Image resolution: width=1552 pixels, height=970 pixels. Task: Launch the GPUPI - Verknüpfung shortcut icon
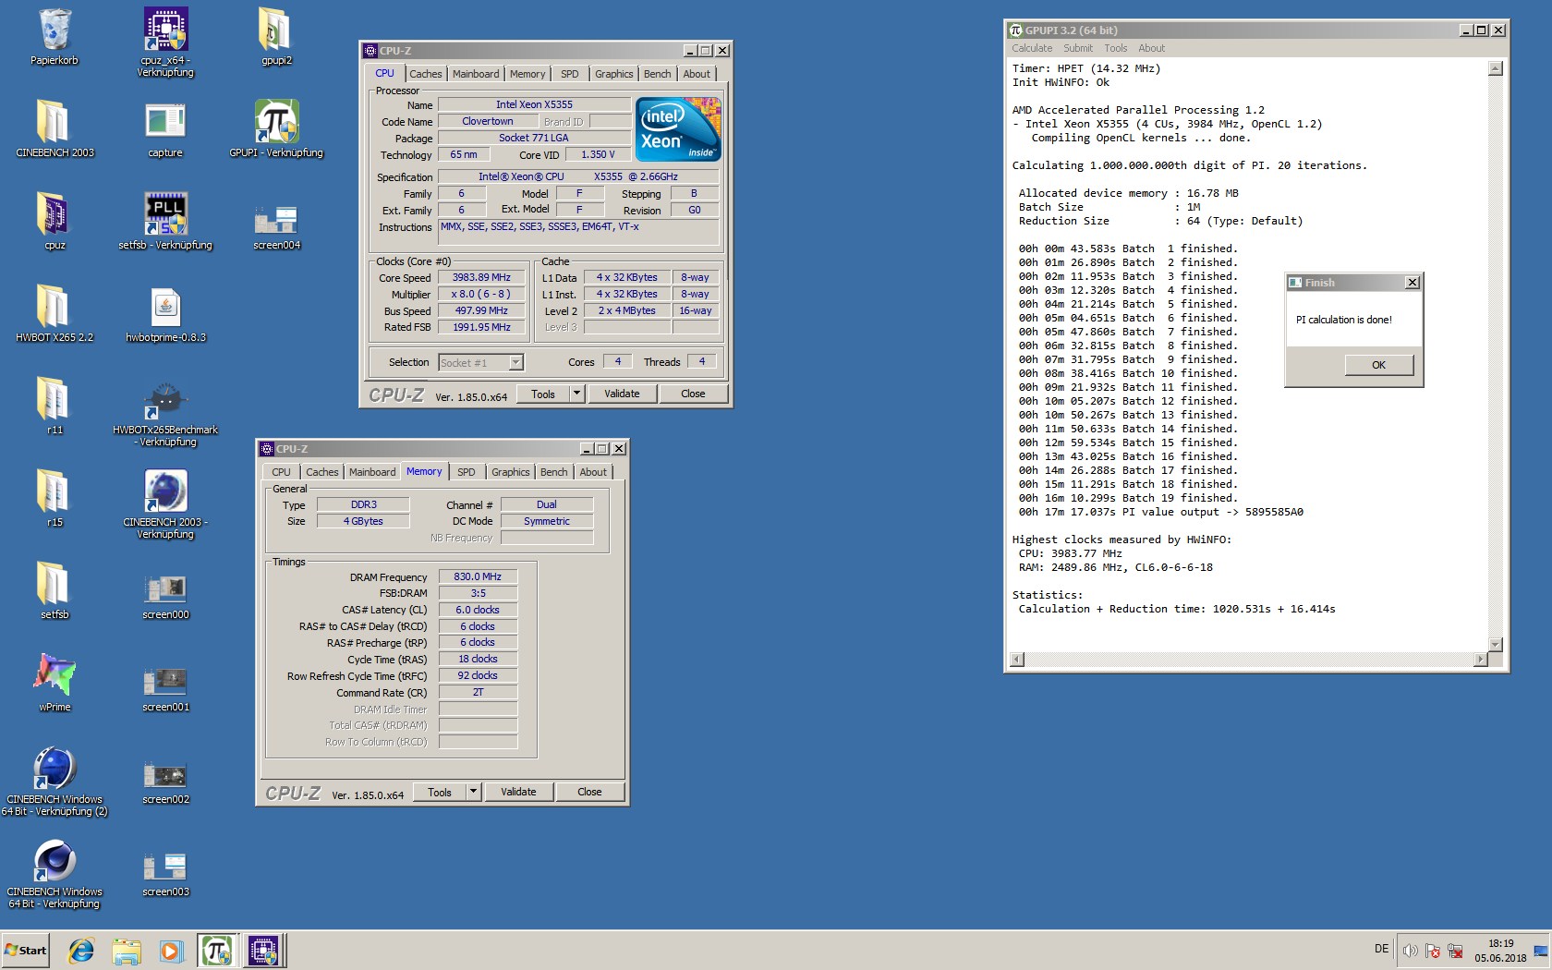tap(276, 122)
